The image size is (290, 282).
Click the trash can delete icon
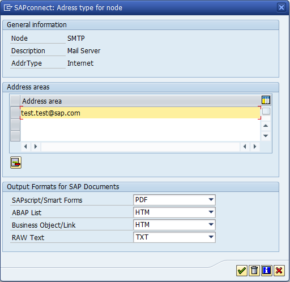(x=254, y=271)
